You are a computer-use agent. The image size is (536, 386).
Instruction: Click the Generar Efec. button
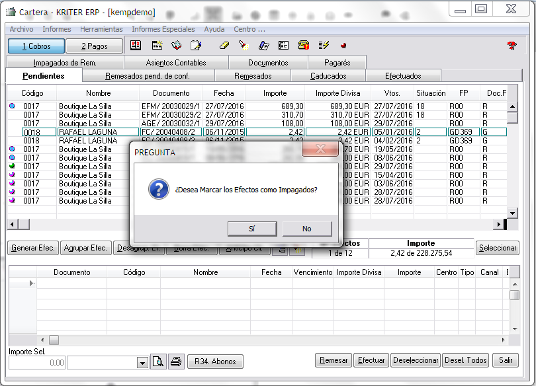pos(33,248)
